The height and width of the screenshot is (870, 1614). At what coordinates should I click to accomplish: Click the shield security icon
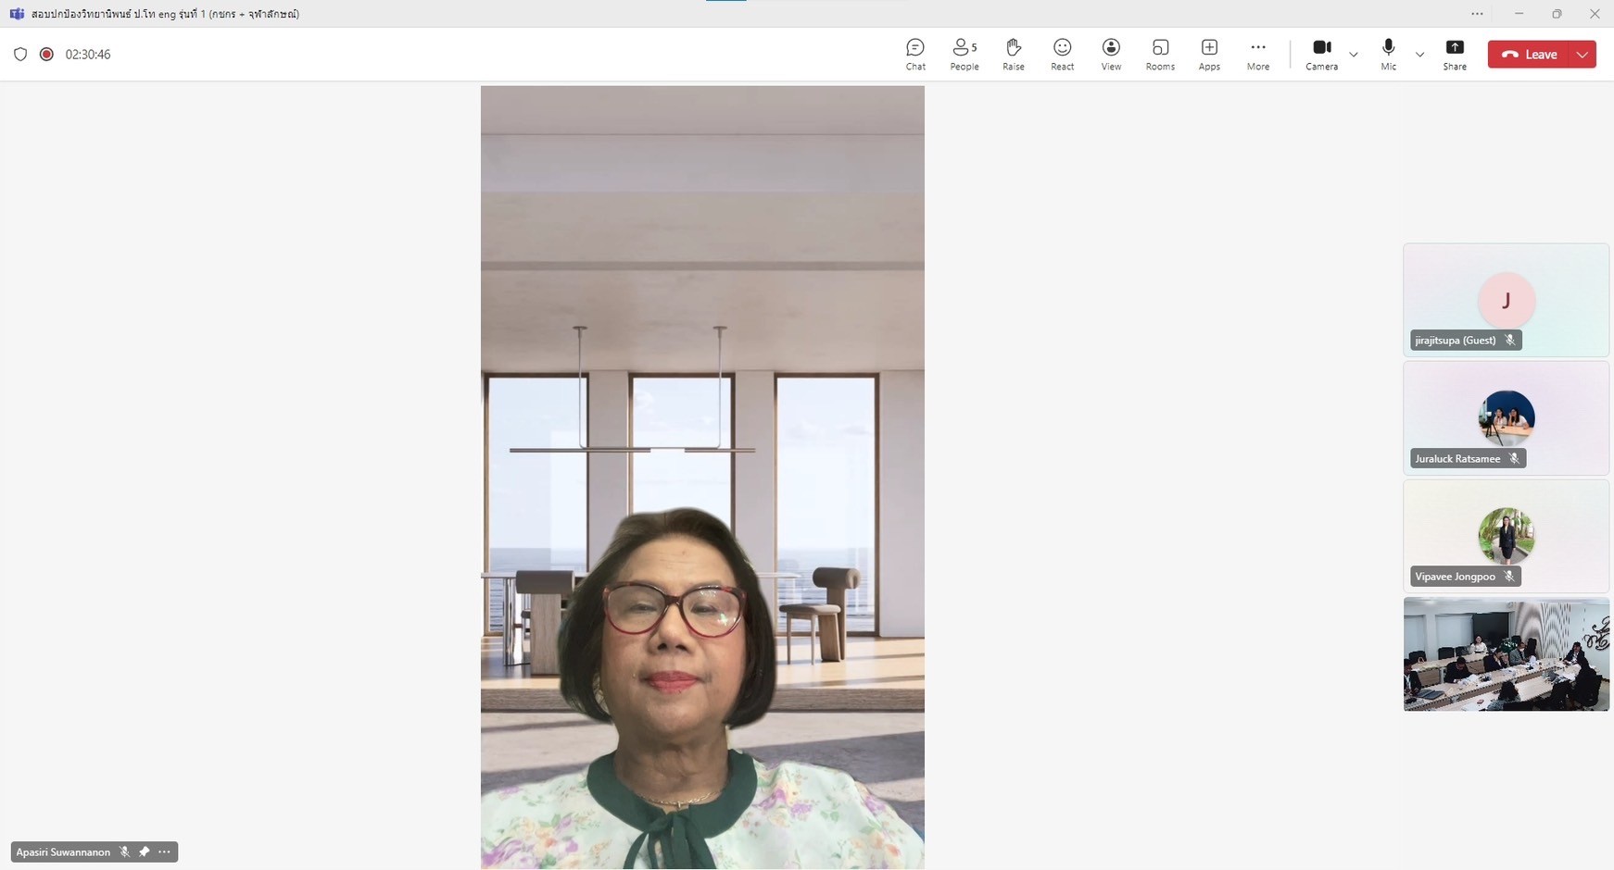coord(20,55)
